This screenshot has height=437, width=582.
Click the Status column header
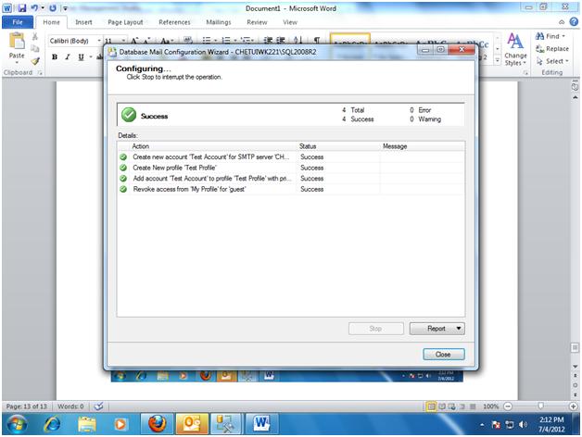click(x=338, y=146)
